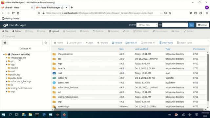The image size is (210, 118).
Task: Click the home icon beside path field
Action: (x=5, y=43)
